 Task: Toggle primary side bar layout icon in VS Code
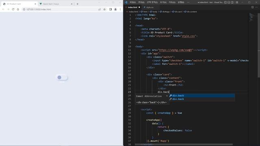(225, 2)
